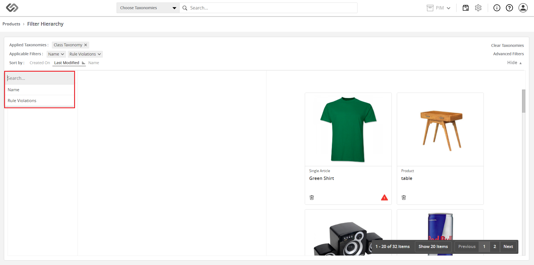
Task: Expand the Name filter dropdown
Action: click(56, 54)
